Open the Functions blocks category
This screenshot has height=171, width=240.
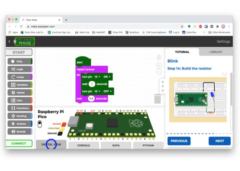tap(20, 108)
